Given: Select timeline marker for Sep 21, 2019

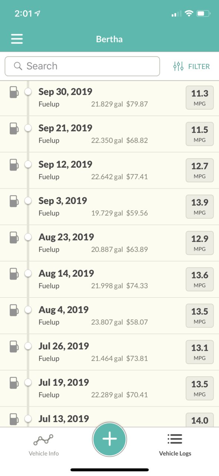Looking at the screenshot, I should [28, 128].
